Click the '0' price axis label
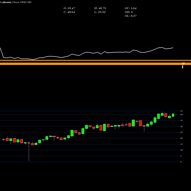This screenshot has width=191, height=191. click(181, 162)
